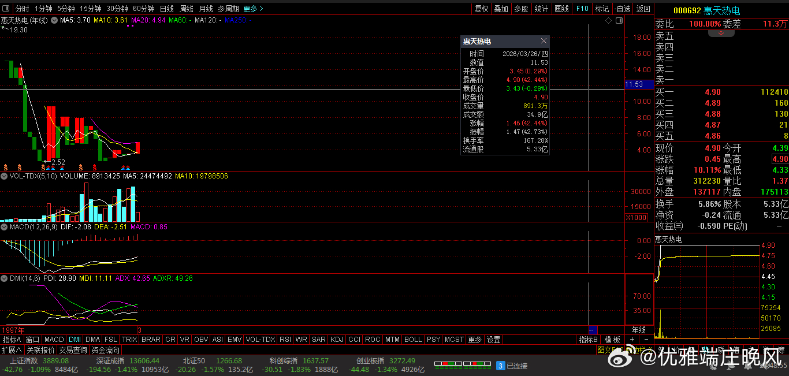The image size is (789, 376).
Task: Click the 窗口 tab
Action: (33, 340)
